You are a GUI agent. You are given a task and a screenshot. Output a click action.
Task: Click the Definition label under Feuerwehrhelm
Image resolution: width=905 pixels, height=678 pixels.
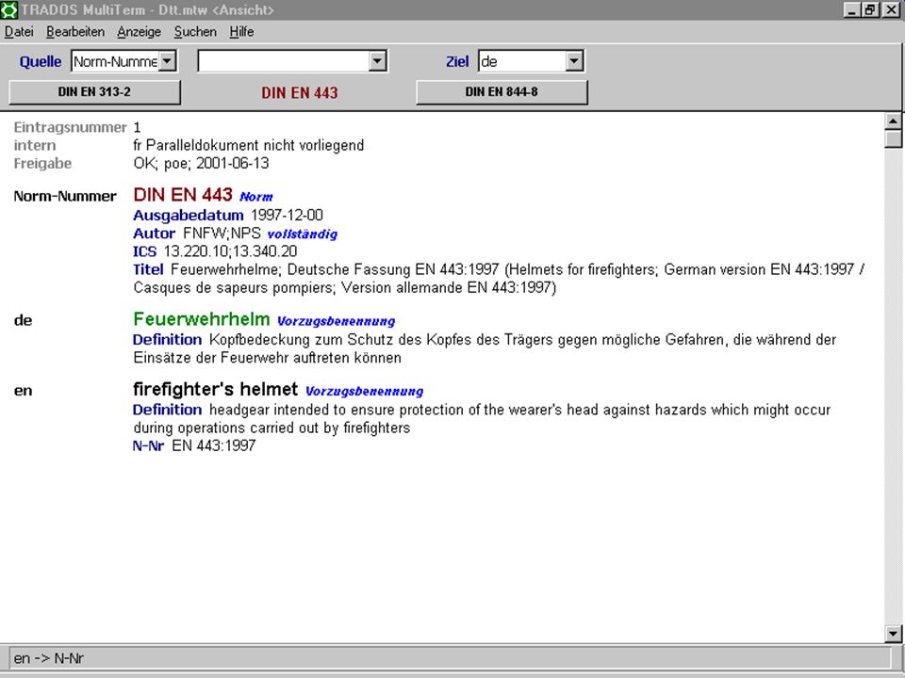(168, 340)
